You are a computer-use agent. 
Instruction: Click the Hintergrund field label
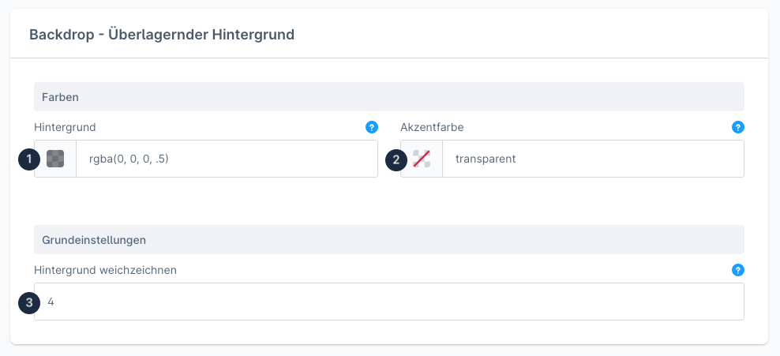(x=65, y=127)
